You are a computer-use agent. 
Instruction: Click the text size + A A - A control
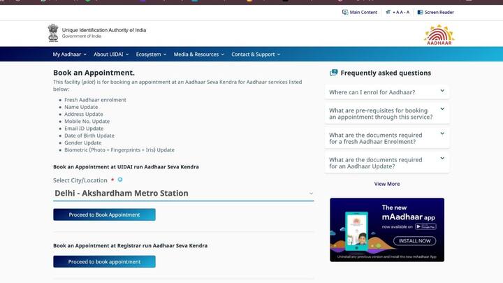398,12
